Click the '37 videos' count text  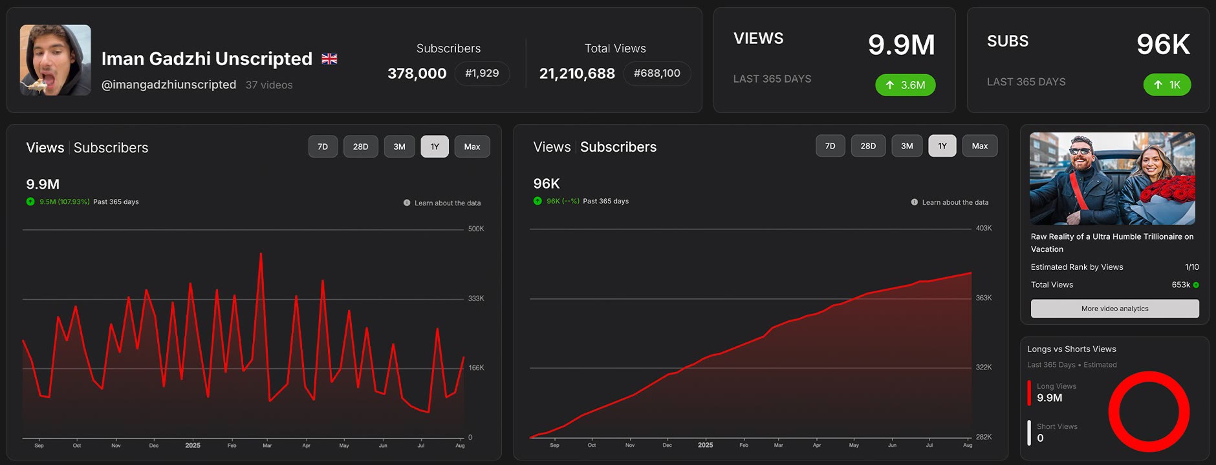coord(269,85)
